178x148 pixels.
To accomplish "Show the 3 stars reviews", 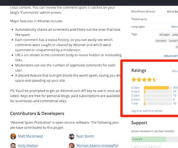I will [x=136, y=95].
